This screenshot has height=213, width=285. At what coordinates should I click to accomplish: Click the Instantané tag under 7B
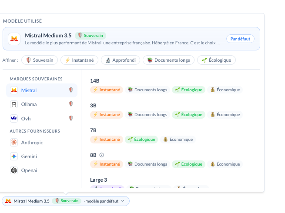click(x=107, y=139)
